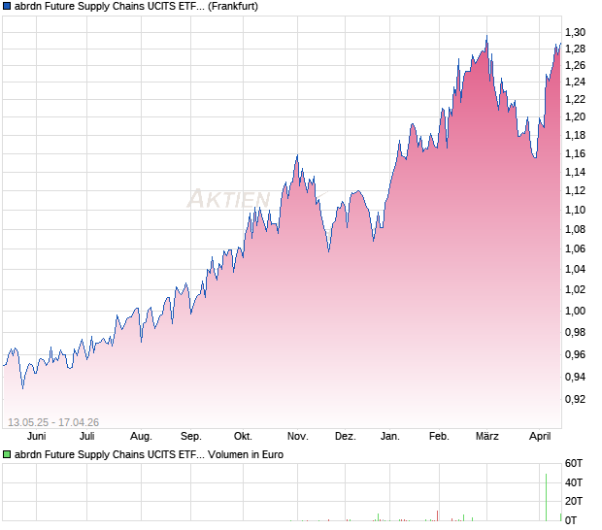Select the März month label
The image size is (602, 530).
point(485,436)
